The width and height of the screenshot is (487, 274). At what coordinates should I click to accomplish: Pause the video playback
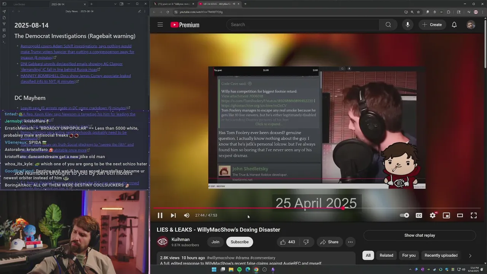point(160,215)
